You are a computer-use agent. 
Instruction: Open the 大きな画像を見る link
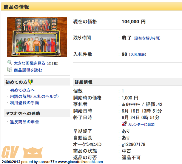click(29, 63)
